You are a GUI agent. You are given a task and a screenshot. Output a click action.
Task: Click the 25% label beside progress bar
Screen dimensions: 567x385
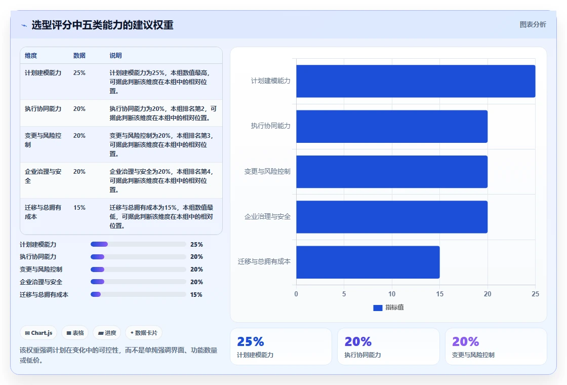point(196,245)
